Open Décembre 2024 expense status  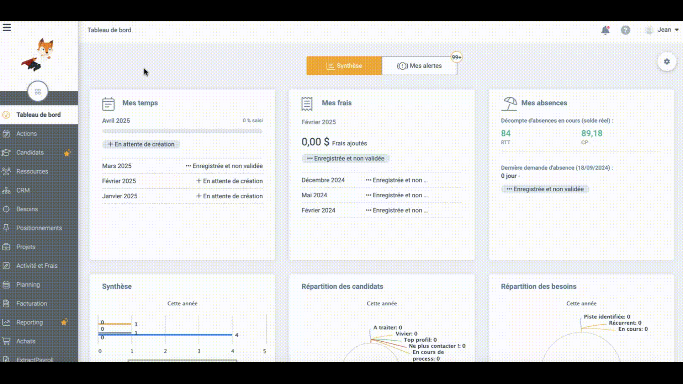click(x=397, y=180)
